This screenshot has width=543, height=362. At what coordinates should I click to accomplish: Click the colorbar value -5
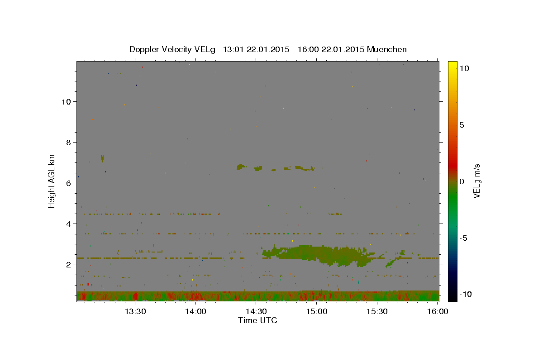pos(463,238)
